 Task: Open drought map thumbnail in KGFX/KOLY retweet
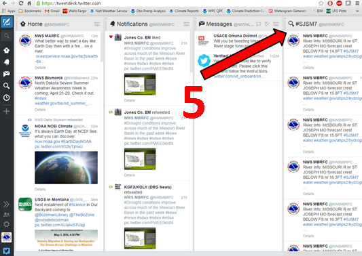click(x=140, y=238)
